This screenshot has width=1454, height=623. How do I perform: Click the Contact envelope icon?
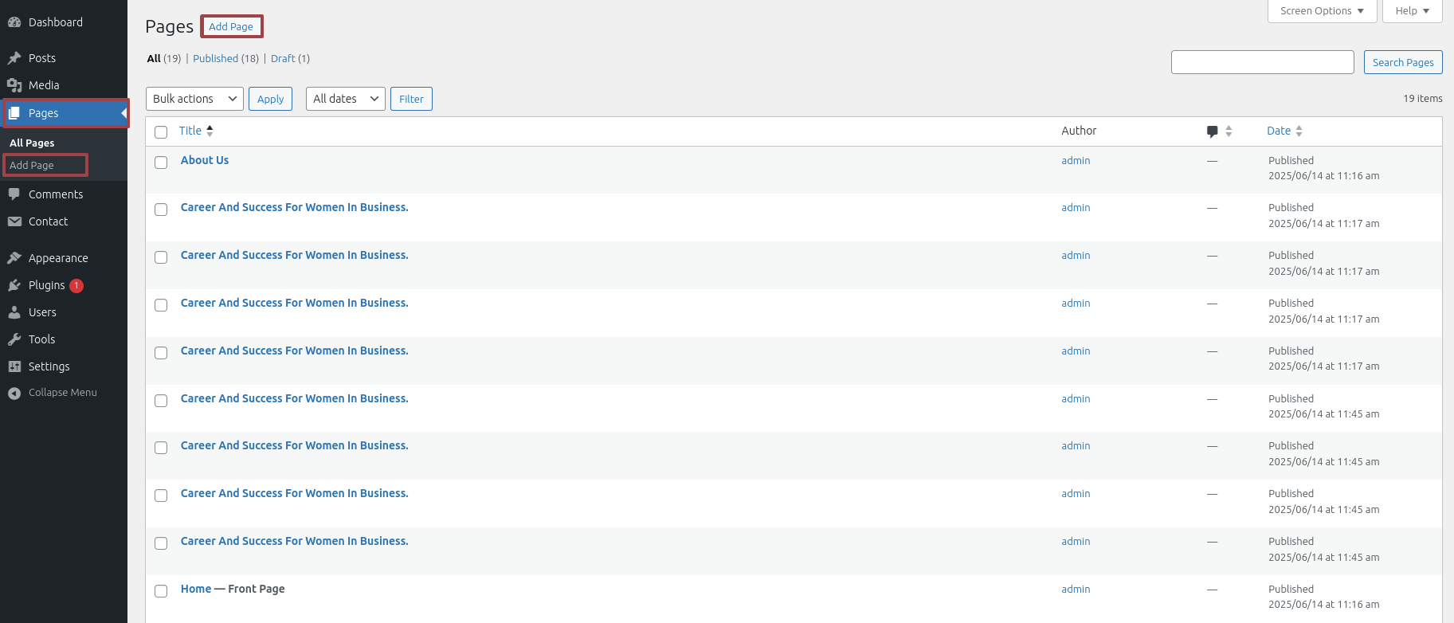(14, 221)
